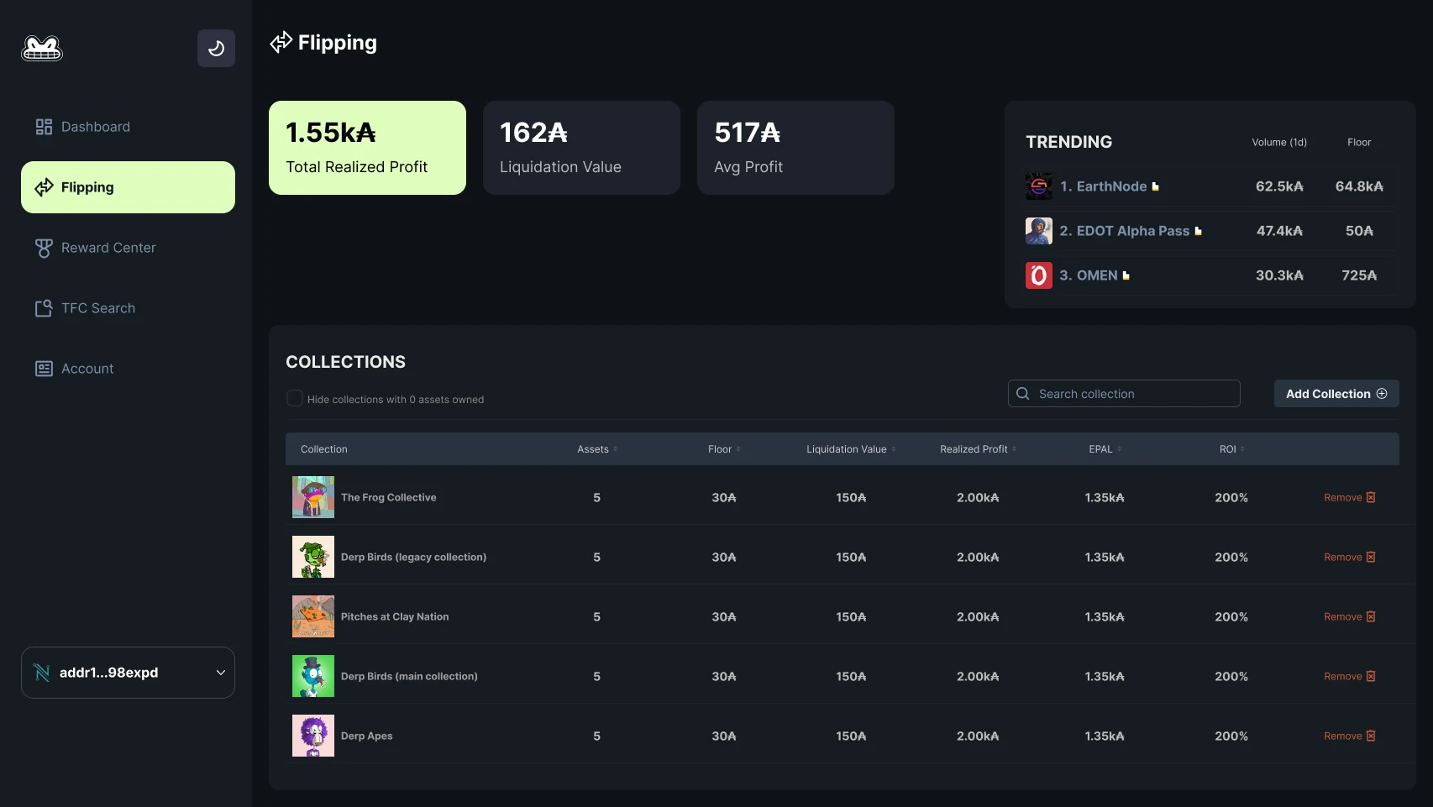Click The Frog Collective thumbnail

[x=313, y=497]
